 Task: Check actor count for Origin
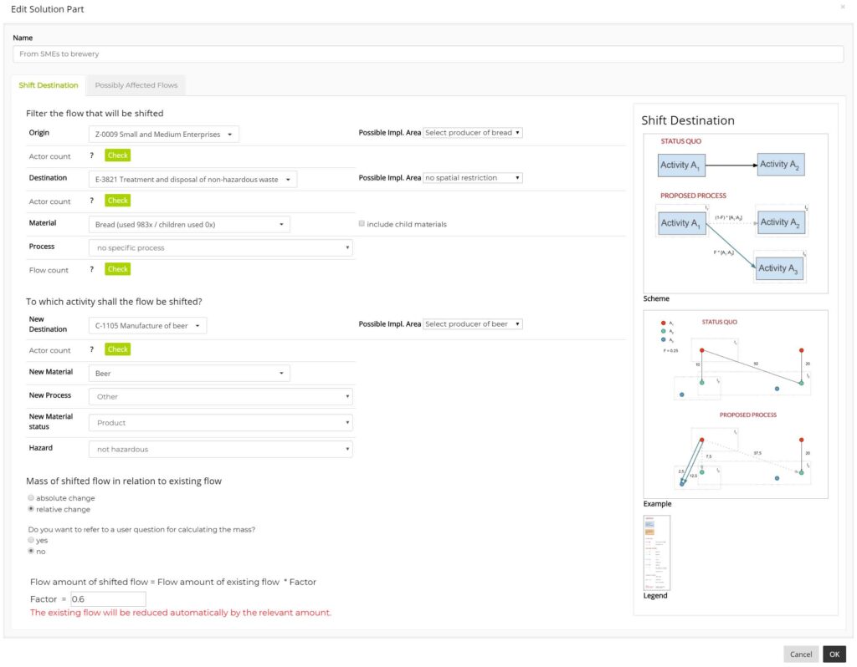pyautogui.click(x=117, y=155)
